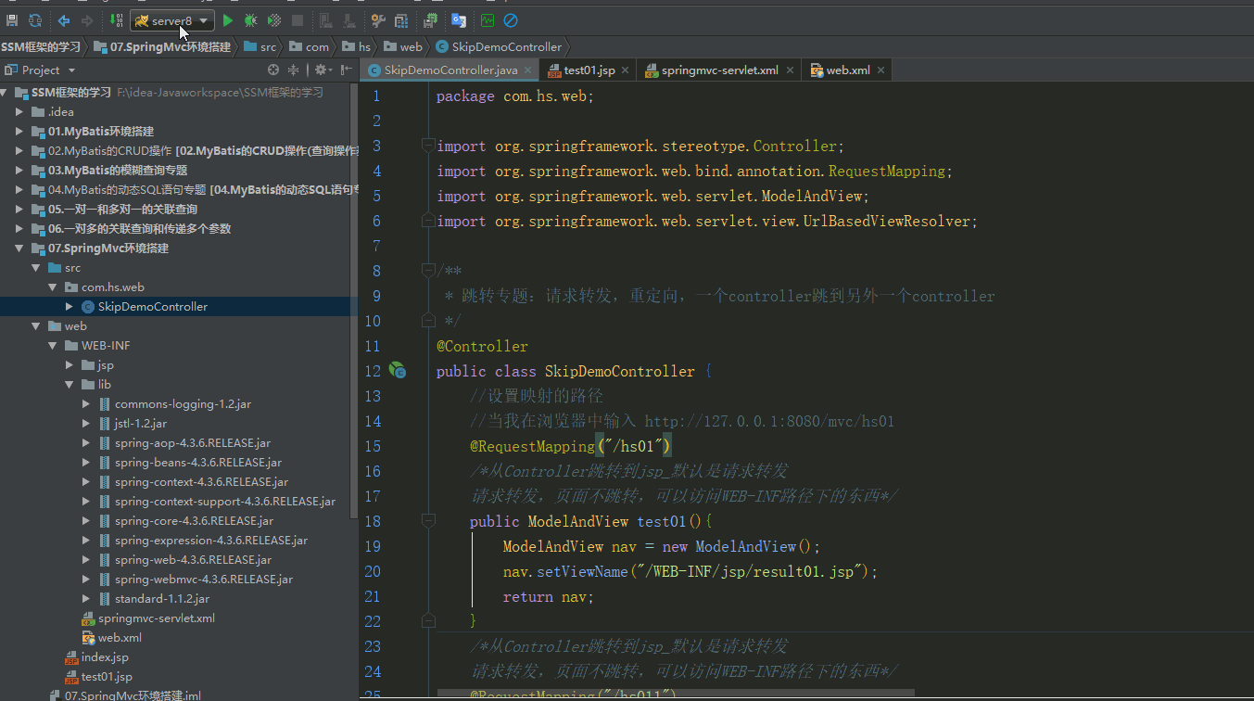Click the Synchronize refresh icon

pos(35,20)
